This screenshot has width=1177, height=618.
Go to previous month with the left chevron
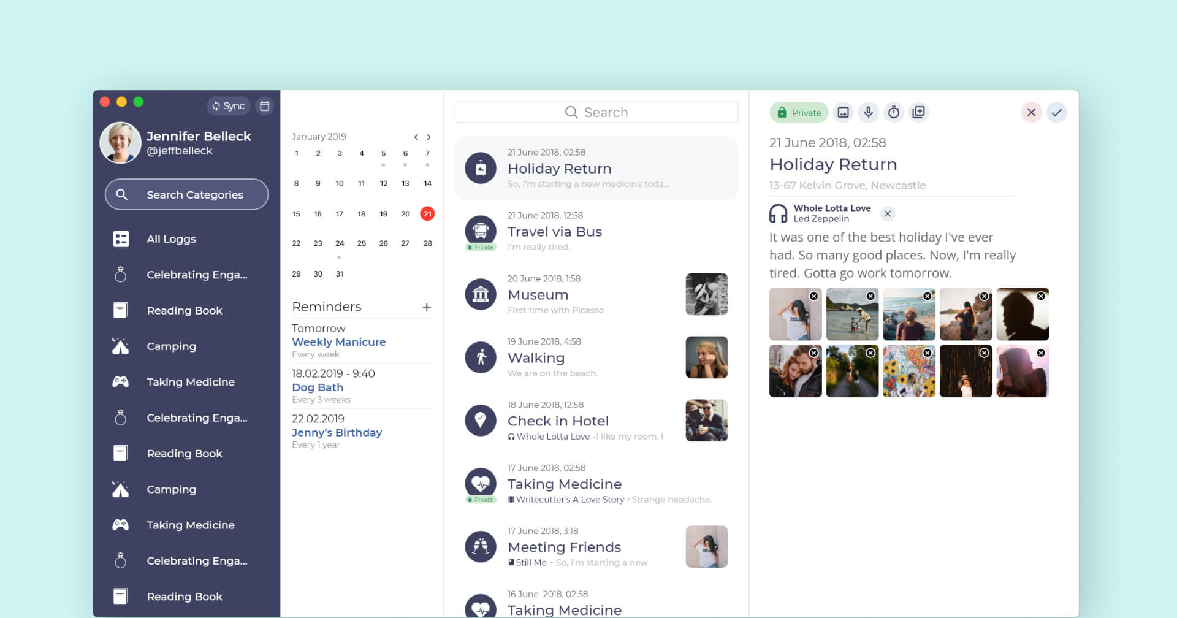[x=416, y=137]
